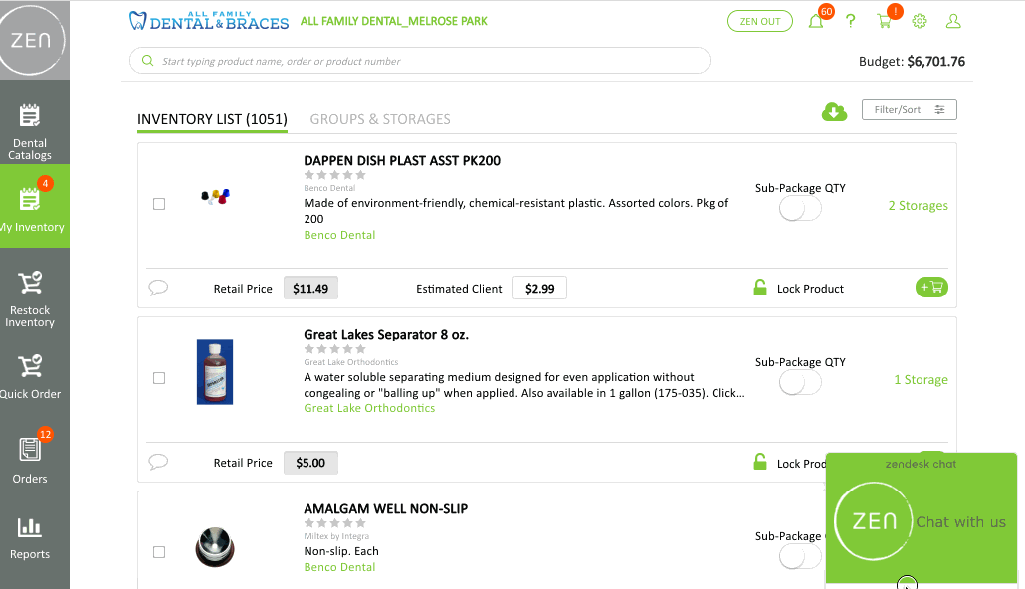Open comment bubble for Dappen Dish

pos(158,288)
